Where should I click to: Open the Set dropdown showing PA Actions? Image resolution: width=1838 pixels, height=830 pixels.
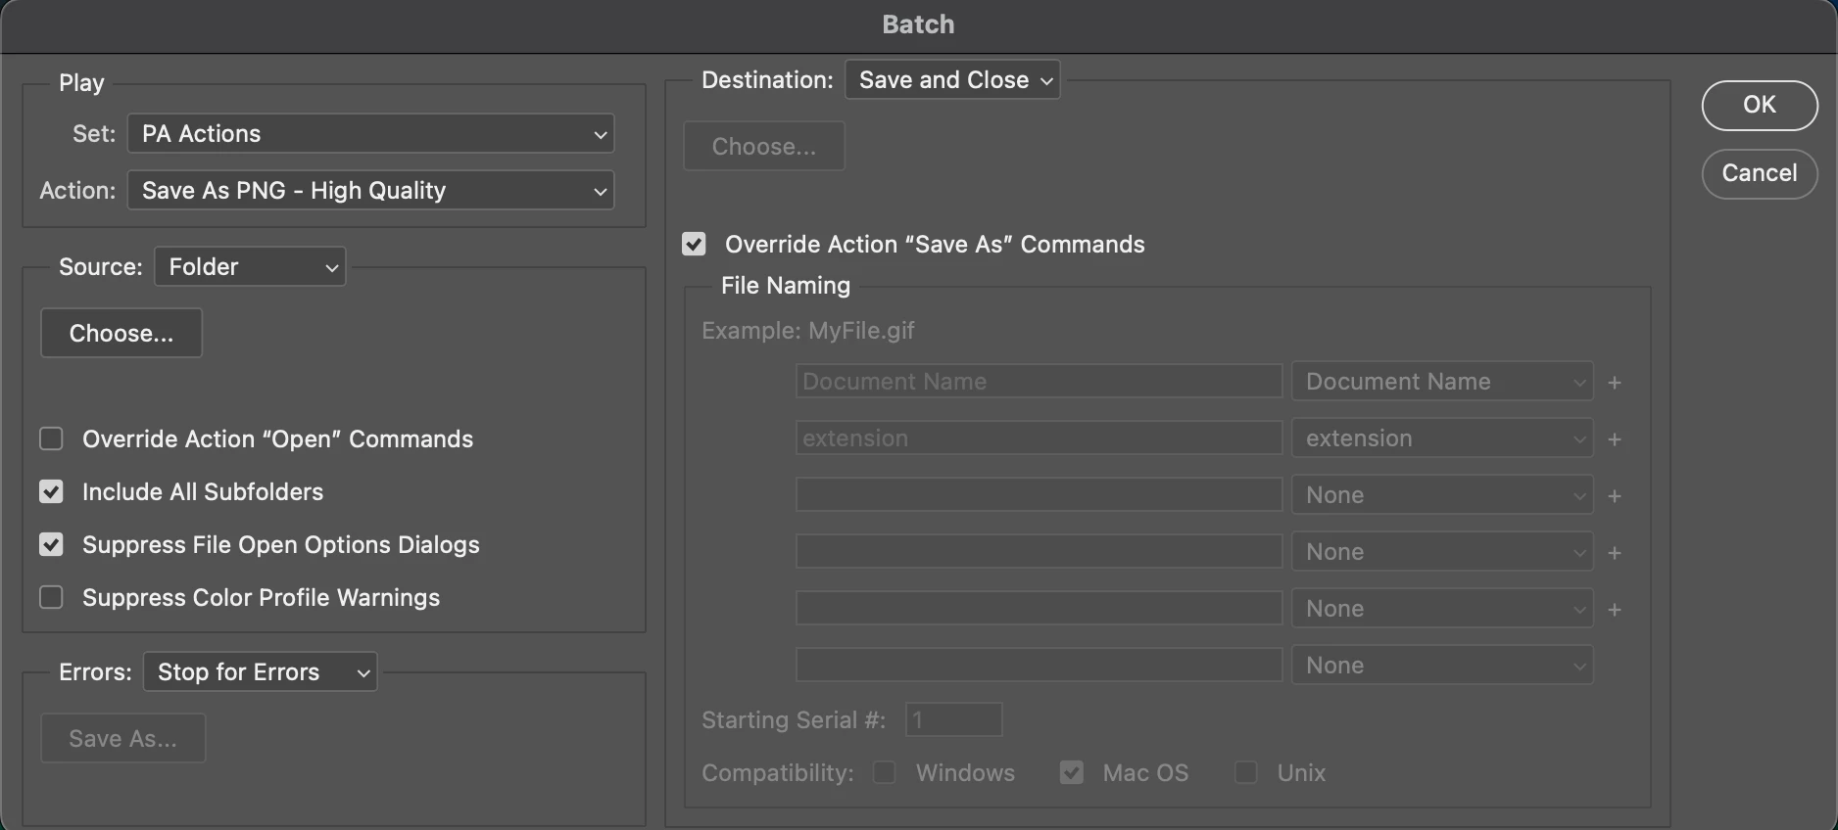(x=370, y=134)
